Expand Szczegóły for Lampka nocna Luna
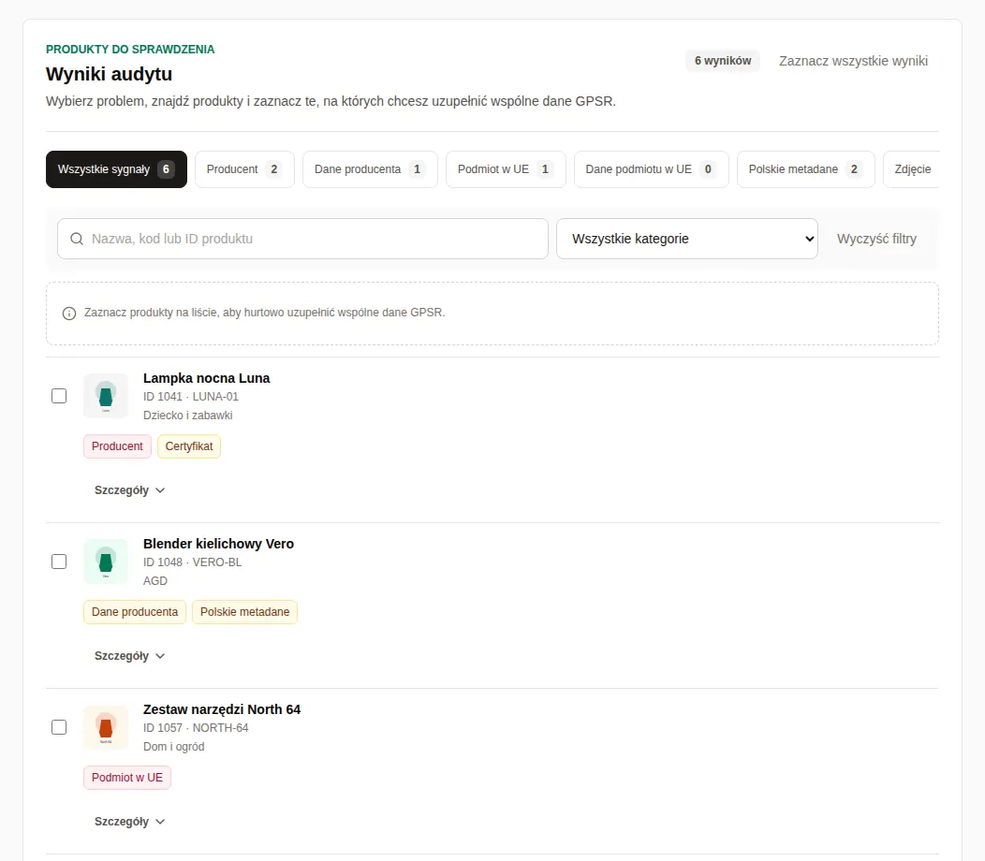This screenshot has height=861, width=985. pyautogui.click(x=129, y=489)
